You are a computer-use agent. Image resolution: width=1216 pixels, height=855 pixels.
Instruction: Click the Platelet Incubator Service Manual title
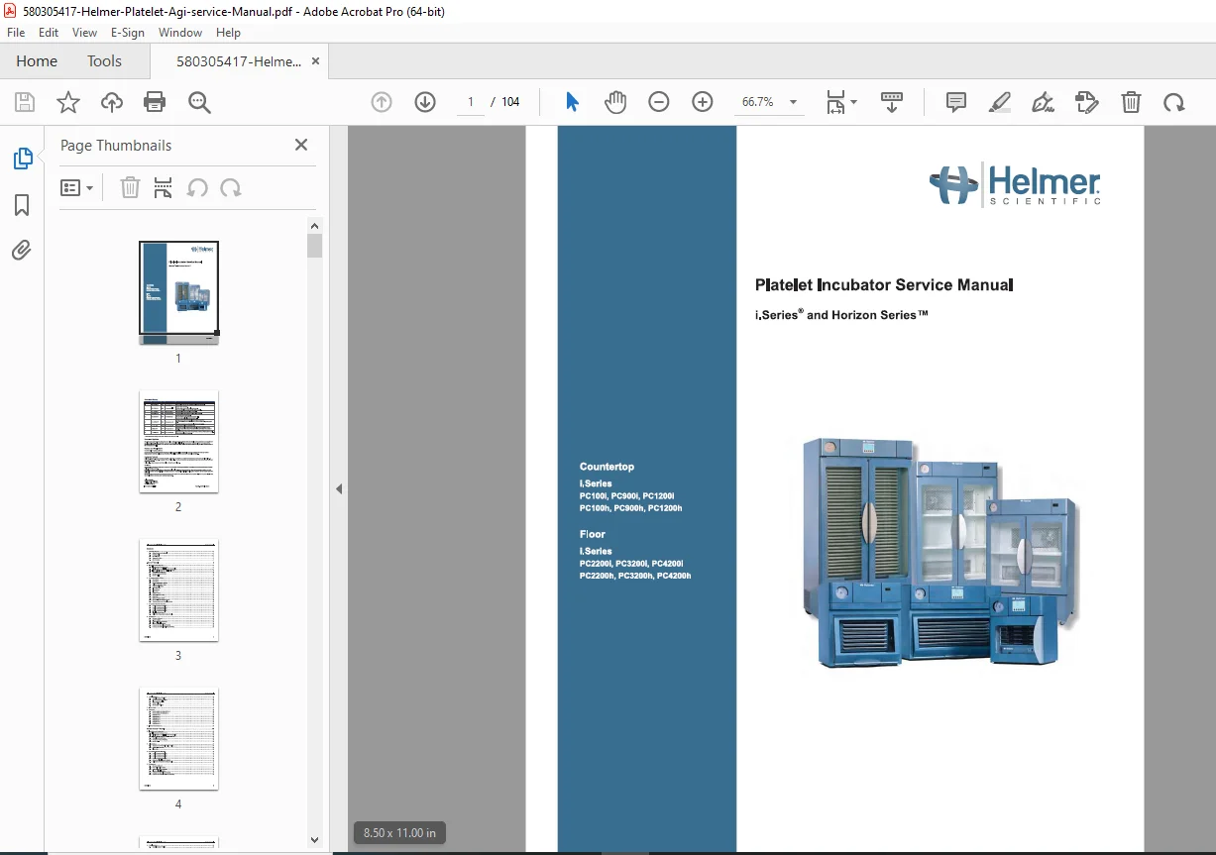[884, 285]
